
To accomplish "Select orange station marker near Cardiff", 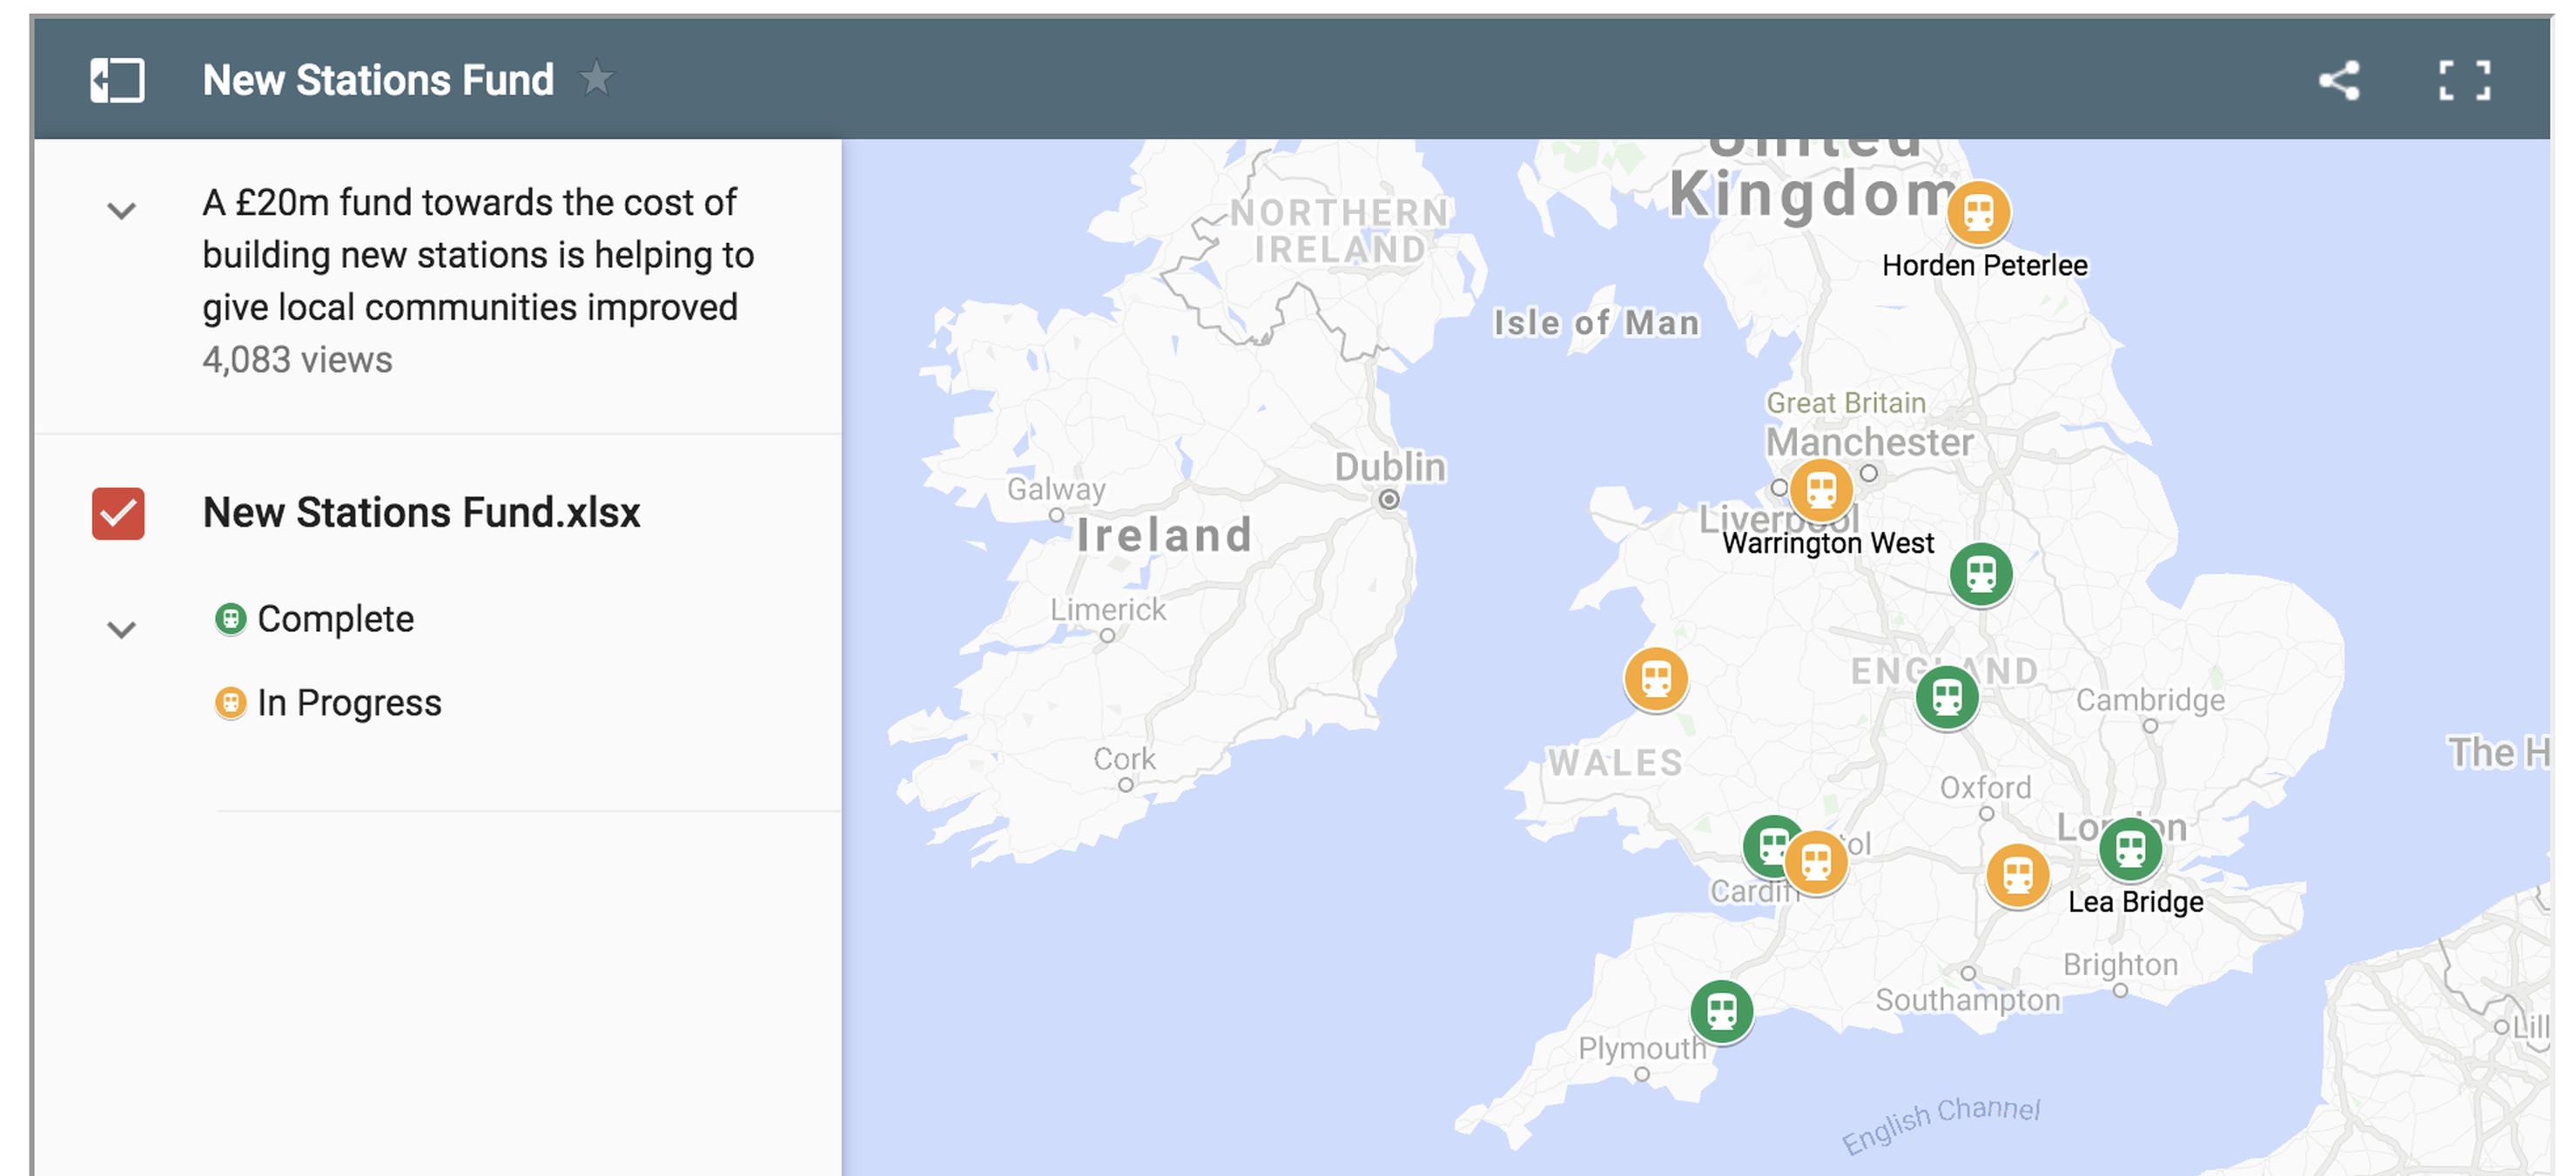I will tap(1816, 862).
